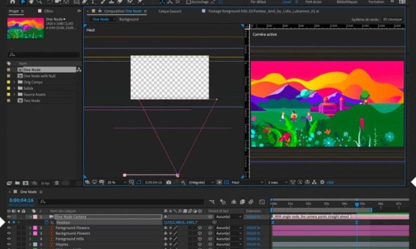Viewport: 416px width, 249px height.
Task: Click the Petit écran workspace button
Action: 314,2
